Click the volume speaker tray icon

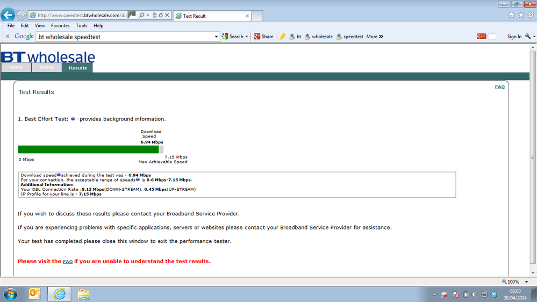click(x=475, y=294)
